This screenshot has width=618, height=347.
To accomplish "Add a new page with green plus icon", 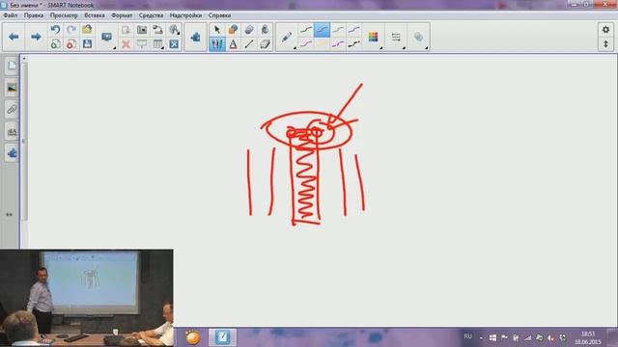I will [55, 43].
